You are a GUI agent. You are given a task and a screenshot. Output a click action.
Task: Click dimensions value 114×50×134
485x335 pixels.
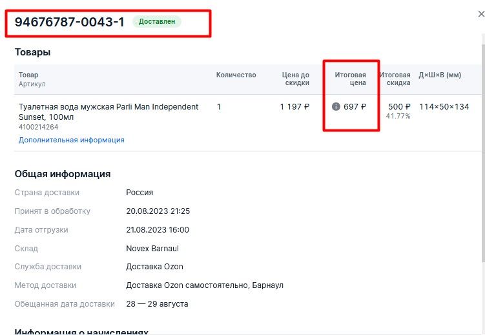coord(444,107)
